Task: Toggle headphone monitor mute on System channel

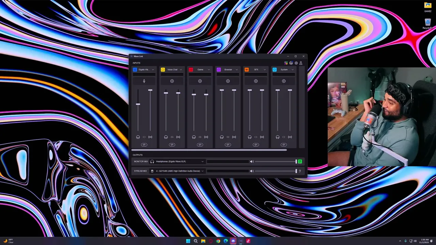Action: (x=278, y=137)
